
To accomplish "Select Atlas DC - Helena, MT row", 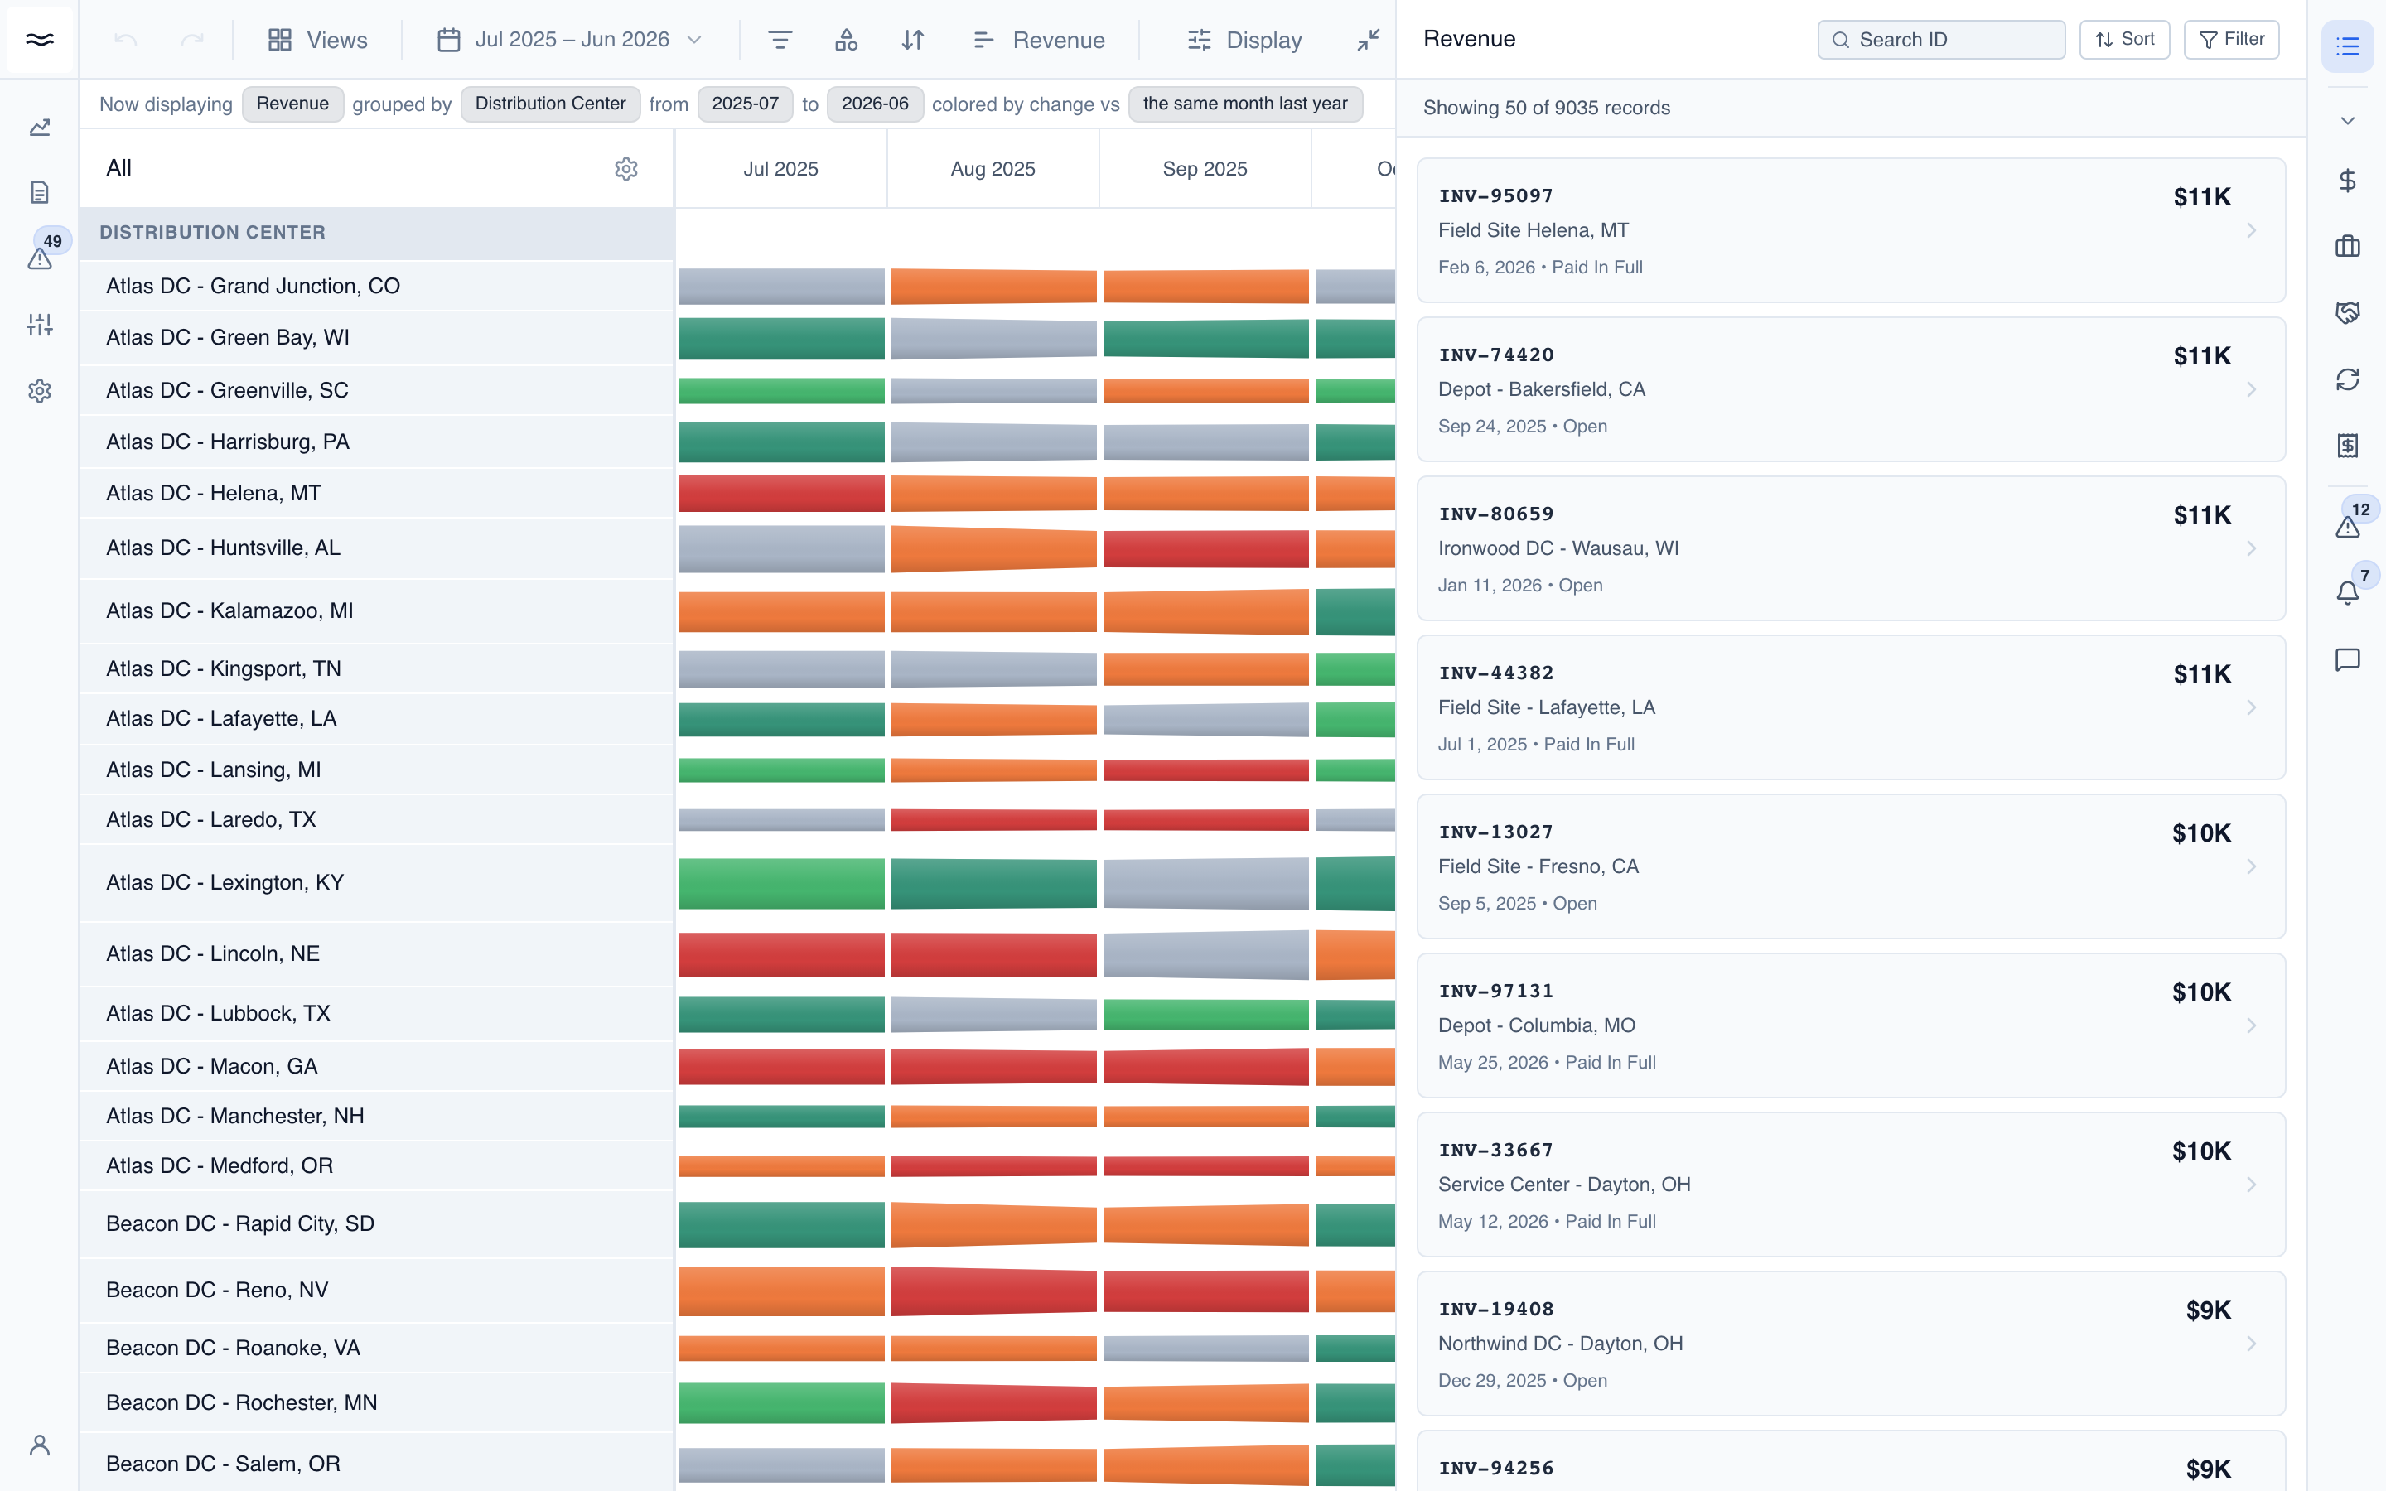I will click(375, 493).
